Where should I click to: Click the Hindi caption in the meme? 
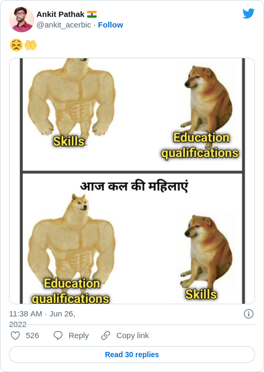tap(134, 186)
